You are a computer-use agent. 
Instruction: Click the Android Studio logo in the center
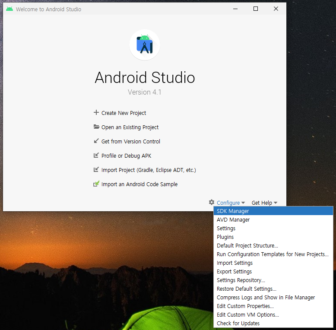pos(145,45)
